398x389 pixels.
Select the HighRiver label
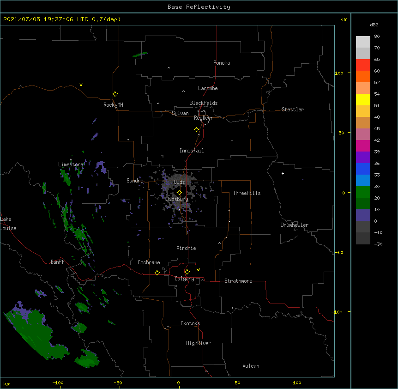(x=199, y=343)
